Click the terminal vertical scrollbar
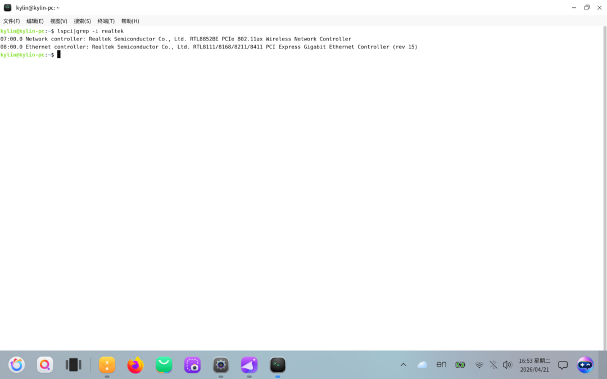Screen dimensions: 607x379 pos(605,188)
